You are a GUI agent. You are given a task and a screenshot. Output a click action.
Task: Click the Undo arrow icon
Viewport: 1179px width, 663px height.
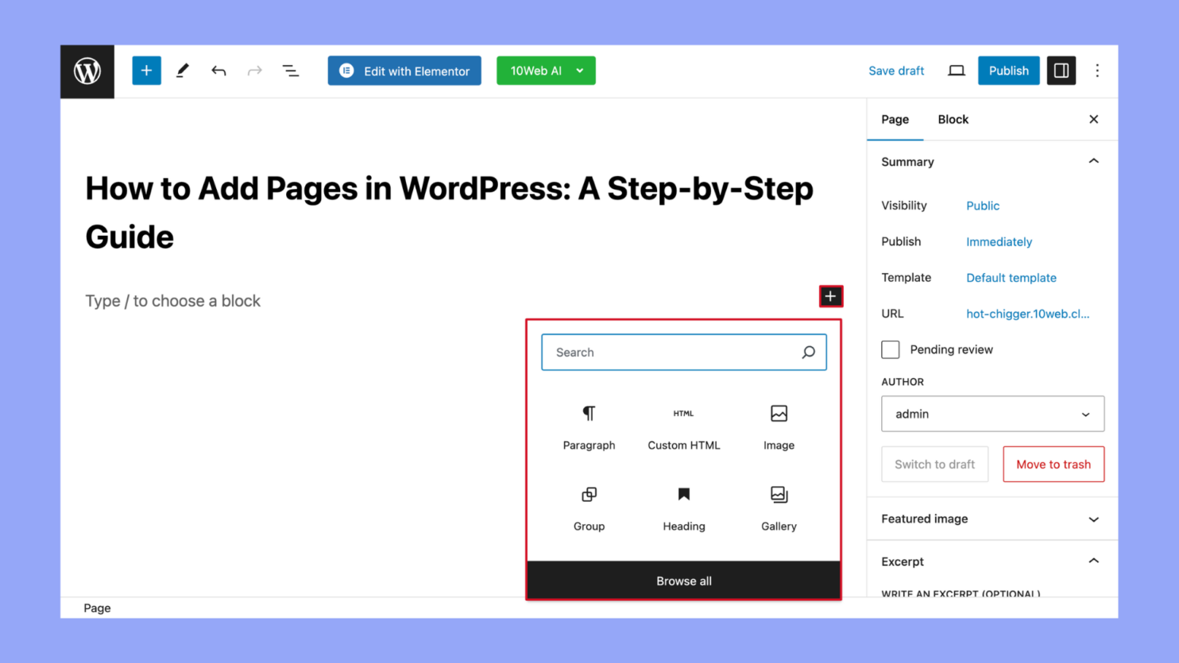218,70
